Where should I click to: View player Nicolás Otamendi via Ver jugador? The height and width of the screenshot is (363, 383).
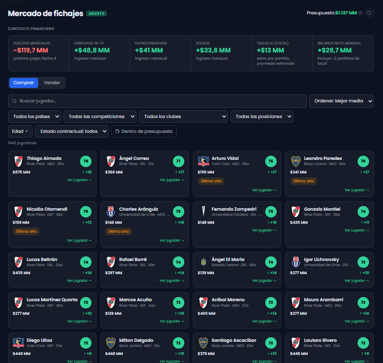coord(79,240)
